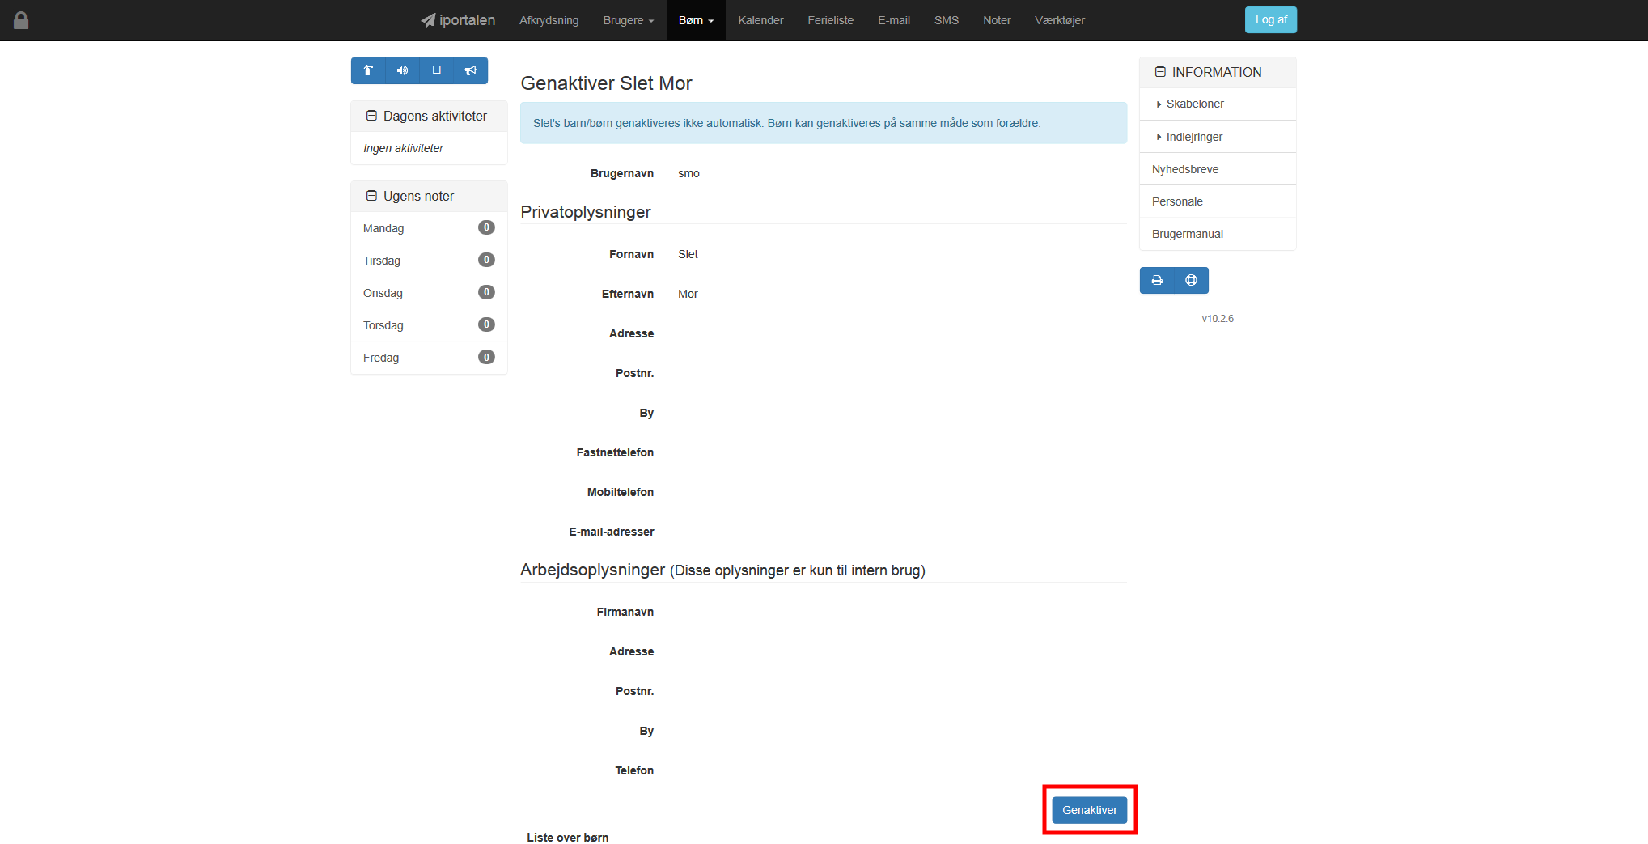Click the megaphone announcement icon button
Image resolution: width=1648 pixels, height=844 pixels.
[x=470, y=70]
